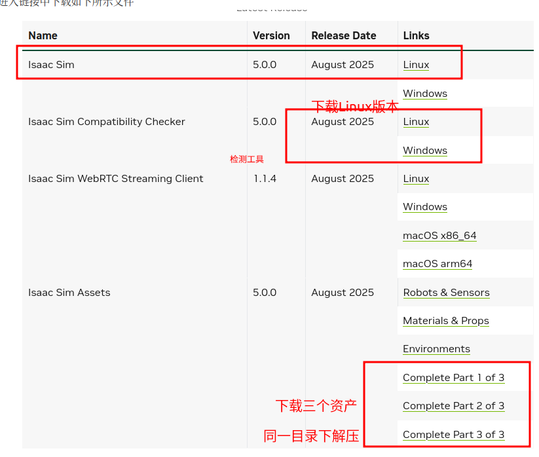Screen dimensions: 539x457
Task: Click the Version column header
Action: (271, 36)
